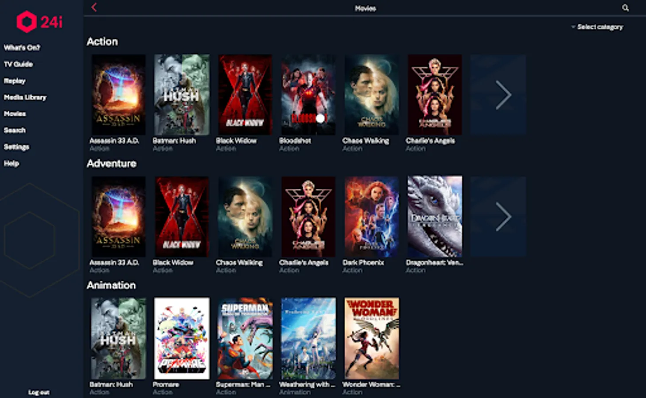The width and height of the screenshot is (646, 398).
Task: Open Batman: Hush poster in Animation row
Action: click(x=118, y=338)
